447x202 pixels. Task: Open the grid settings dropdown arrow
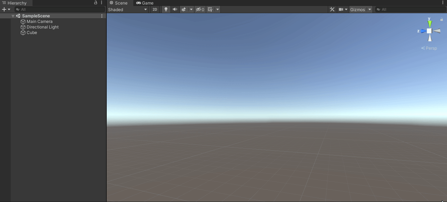218,9
